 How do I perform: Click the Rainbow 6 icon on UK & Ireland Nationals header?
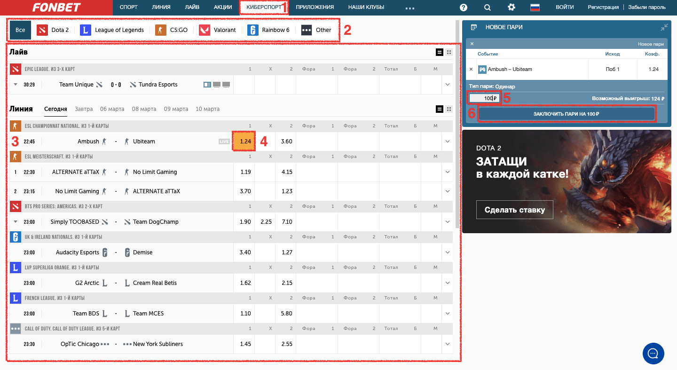pos(15,237)
